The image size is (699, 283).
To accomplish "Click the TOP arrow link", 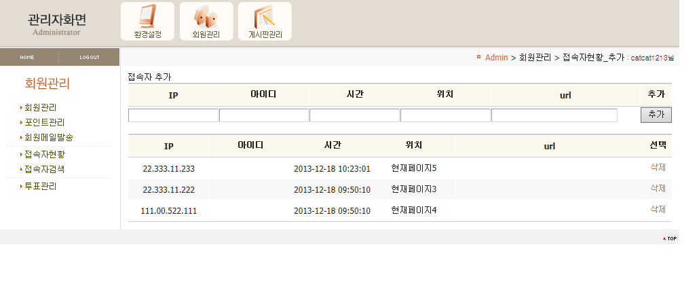I will coord(669,238).
